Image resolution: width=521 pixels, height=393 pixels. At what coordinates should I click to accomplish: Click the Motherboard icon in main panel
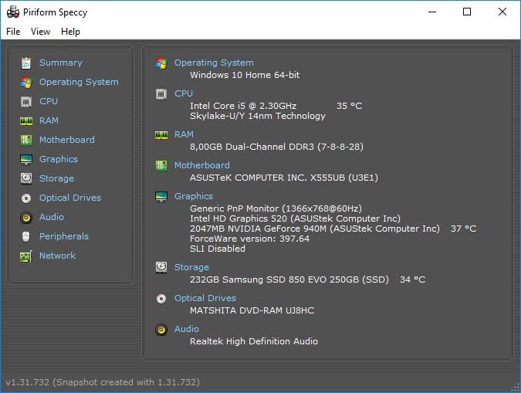[161, 165]
